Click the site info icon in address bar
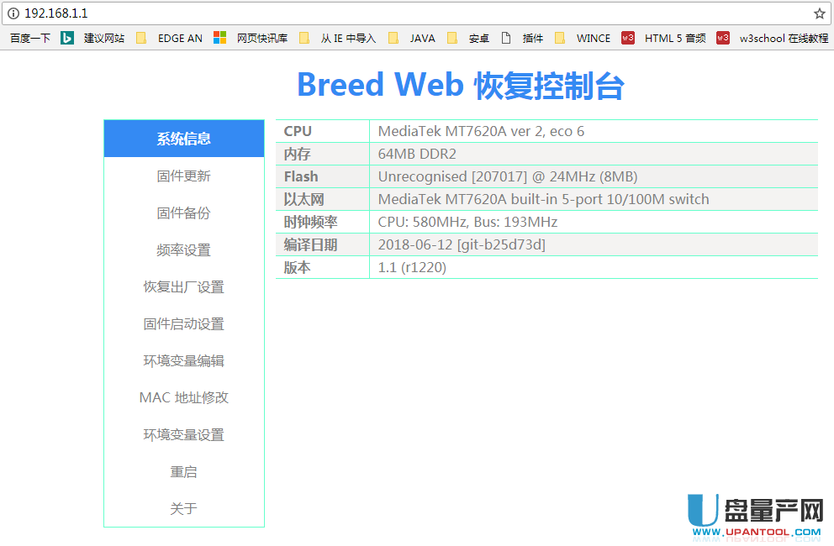This screenshot has height=546, width=834. 13,13
